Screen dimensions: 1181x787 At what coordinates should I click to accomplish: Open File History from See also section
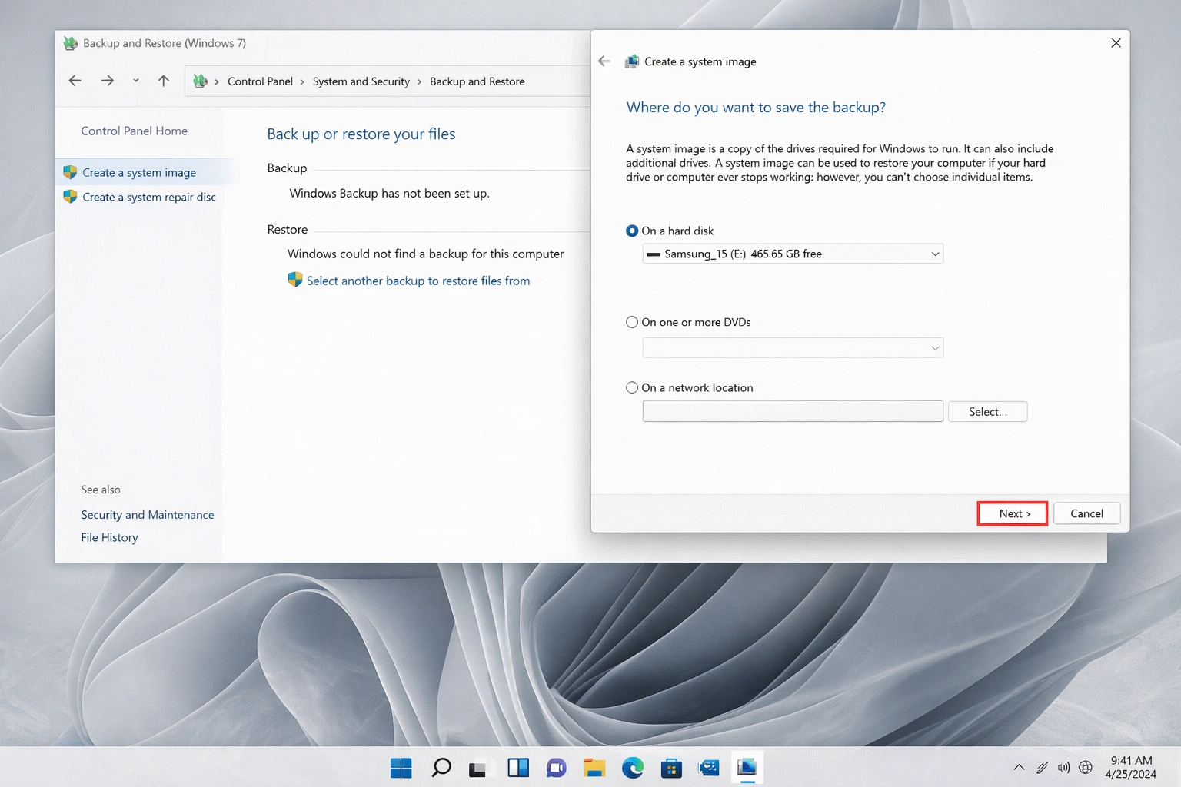click(109, 536)
